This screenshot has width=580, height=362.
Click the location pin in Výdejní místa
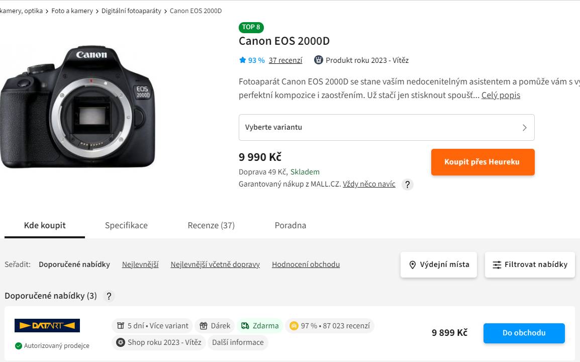coord(413,264)
